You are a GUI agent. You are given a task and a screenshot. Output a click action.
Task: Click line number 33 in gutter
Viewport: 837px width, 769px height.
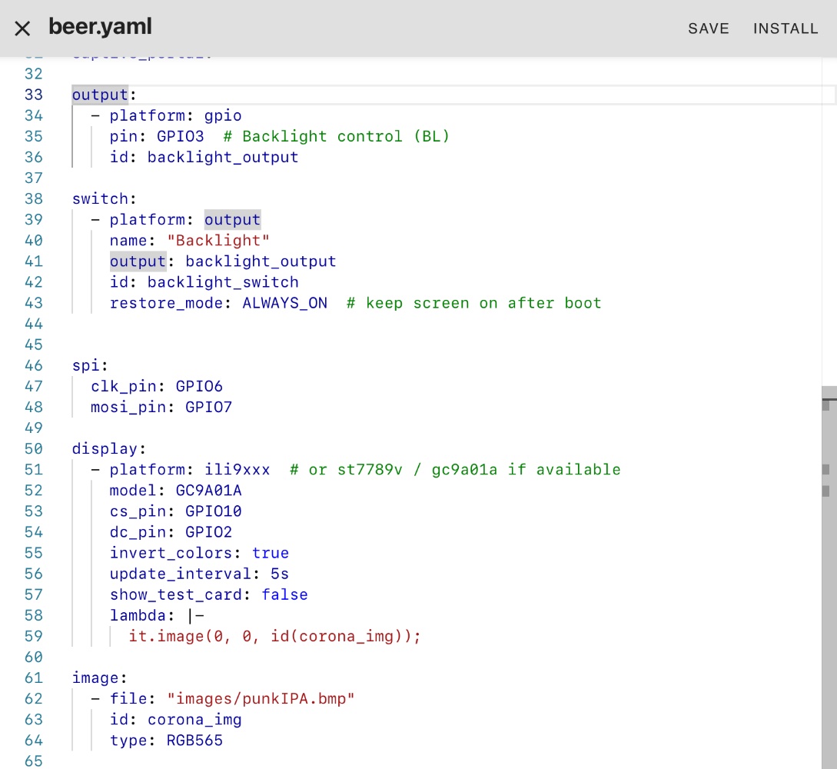[33, 95]
